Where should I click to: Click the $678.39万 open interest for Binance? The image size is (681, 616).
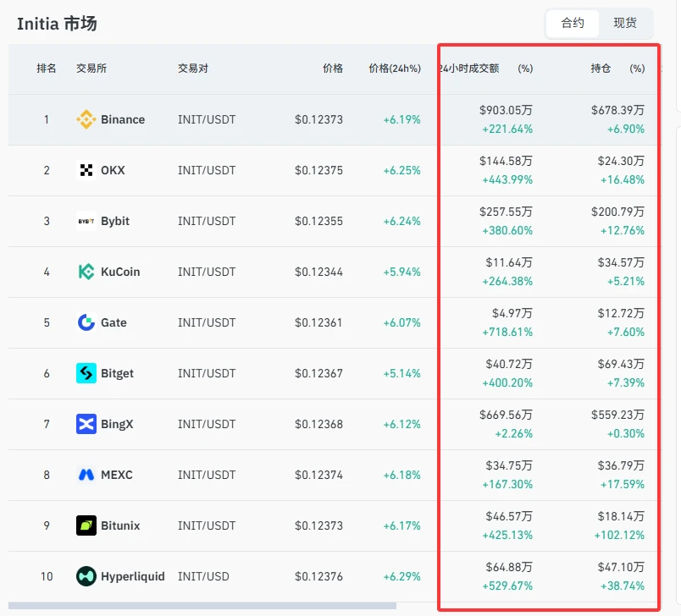617,110
